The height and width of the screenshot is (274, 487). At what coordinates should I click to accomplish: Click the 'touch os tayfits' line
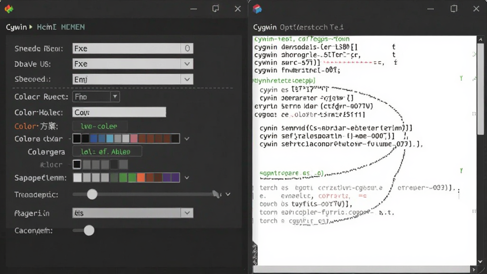coord(306,204)
